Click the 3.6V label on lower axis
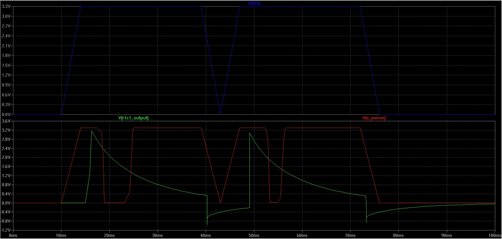Screen dimensions: 502x239 pos(6,121)
